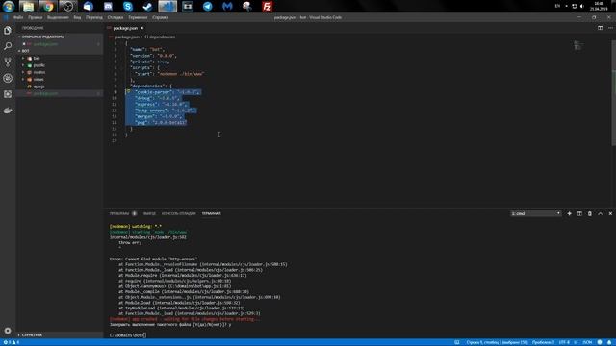Kill the terminal with the trash icon
616x346 pixels.
(590, 213)
